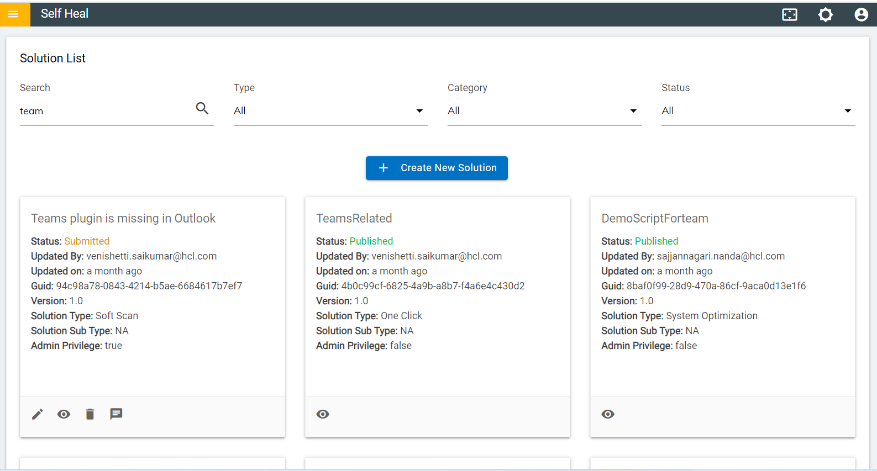This screenshot has height=471, width=877.
Task: Click the Search field containing 'team'
Action: pyautogui.click(x=105, y=111)
